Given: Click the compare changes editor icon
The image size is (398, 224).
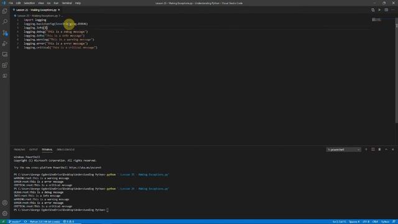Looking at the screenshot, I should point(373,10).
